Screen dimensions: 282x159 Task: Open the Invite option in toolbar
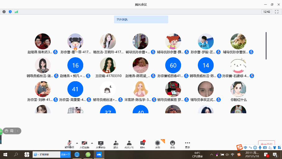[x=116, y=144]
